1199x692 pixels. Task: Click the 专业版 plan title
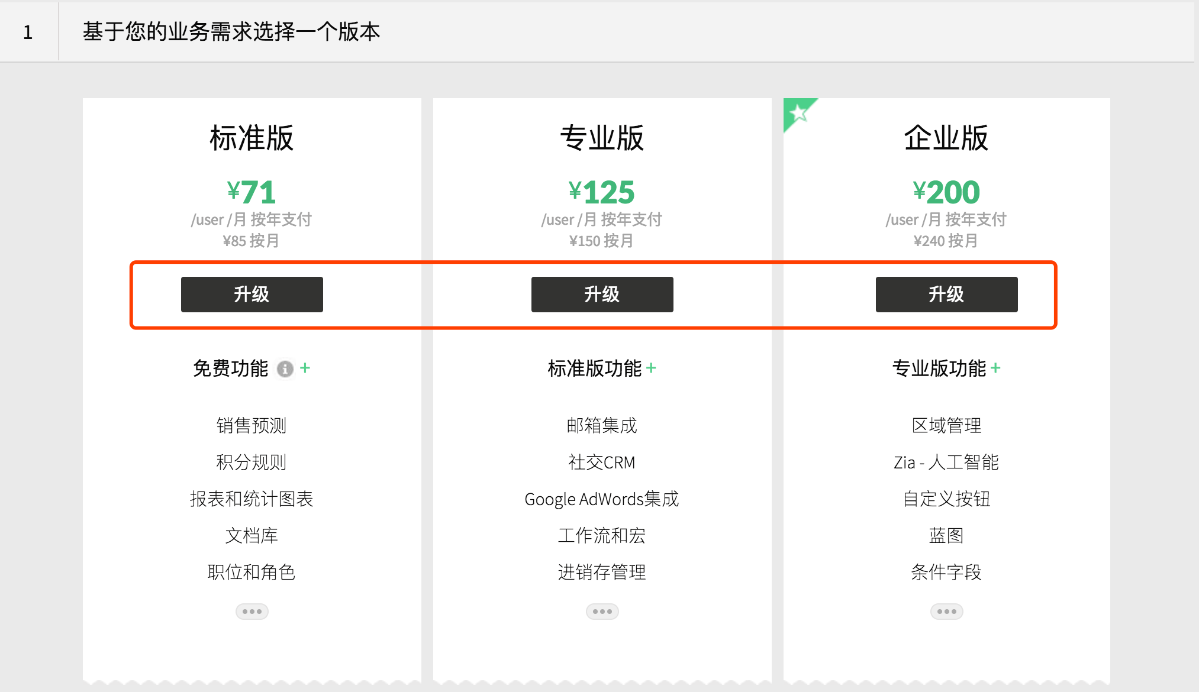602,138
